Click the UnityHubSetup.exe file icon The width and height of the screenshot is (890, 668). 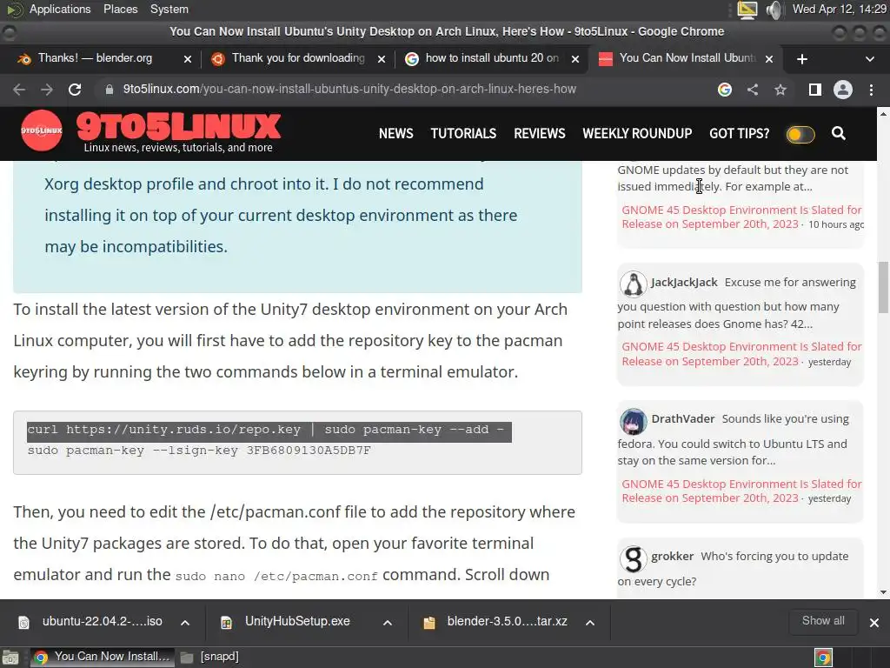[x=227, y=623]
